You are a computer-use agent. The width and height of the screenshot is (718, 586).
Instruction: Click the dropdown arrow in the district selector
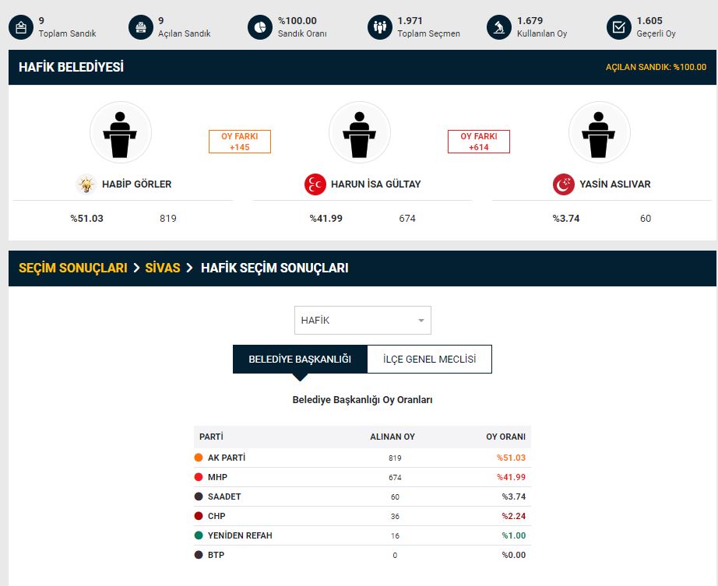tap(421, 321)
